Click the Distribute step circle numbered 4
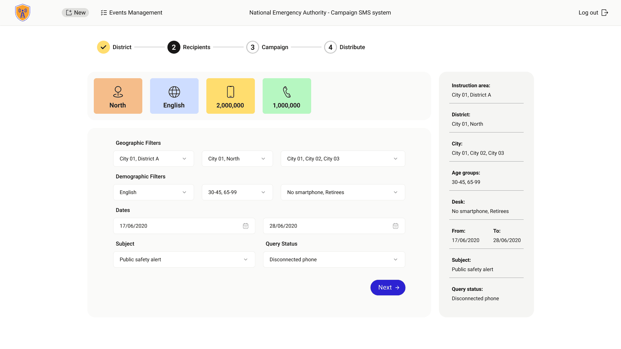Image resolution: width=621 pixels, height=349 pixels. (330, 47)
